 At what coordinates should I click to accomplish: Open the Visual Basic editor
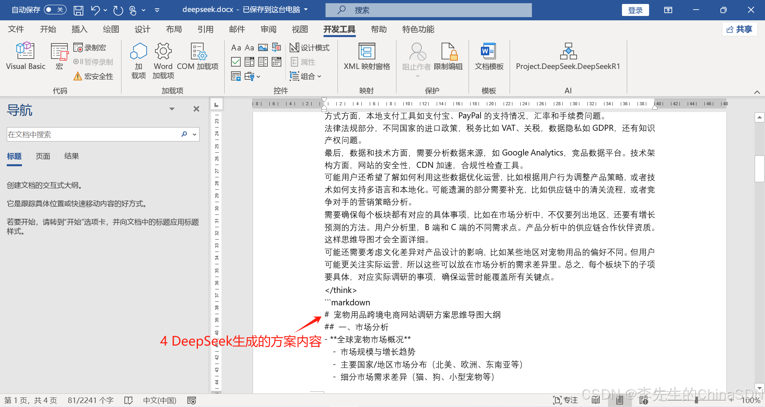(25, 56)
